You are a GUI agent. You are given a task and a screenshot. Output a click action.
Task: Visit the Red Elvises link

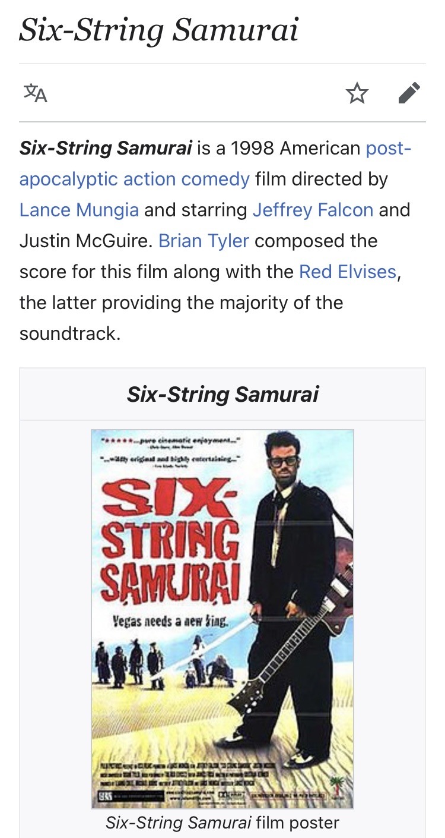coord(347,272)
